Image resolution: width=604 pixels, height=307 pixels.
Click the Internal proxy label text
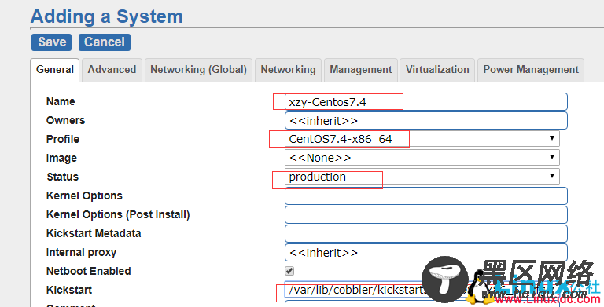point(81,252)
